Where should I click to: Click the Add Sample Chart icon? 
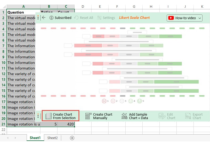(x=124, y=116)
